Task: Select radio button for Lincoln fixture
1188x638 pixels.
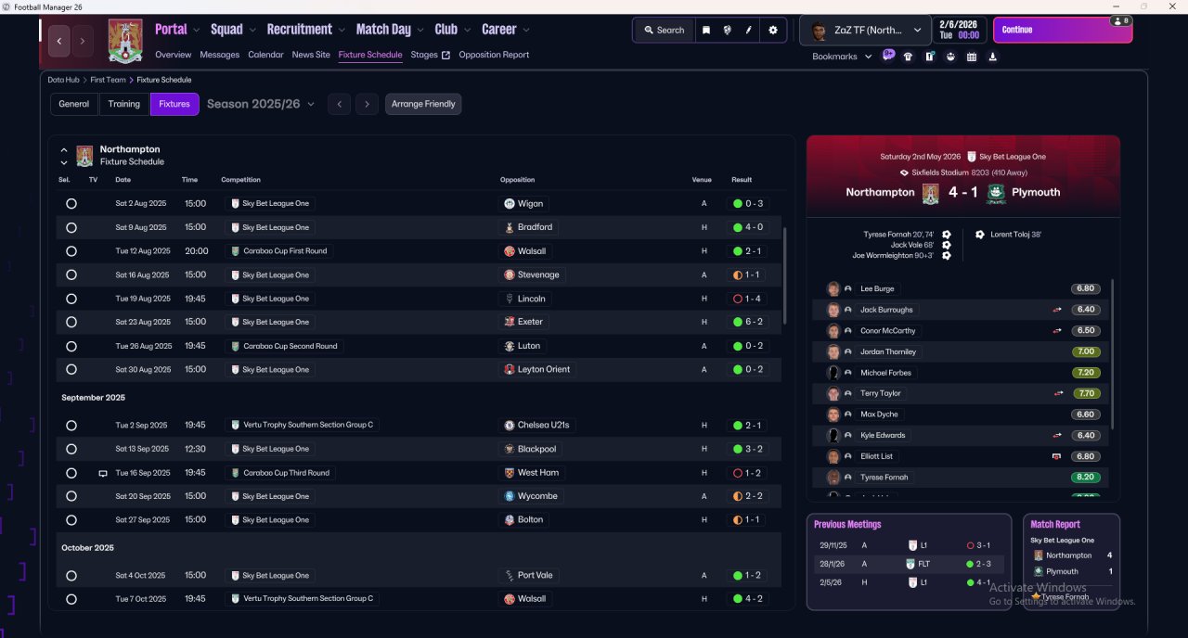Action: point(71,299)
